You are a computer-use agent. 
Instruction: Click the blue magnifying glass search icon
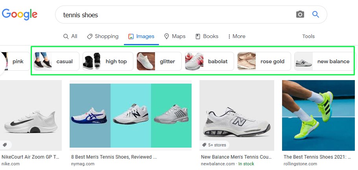[x=316, y=15]
